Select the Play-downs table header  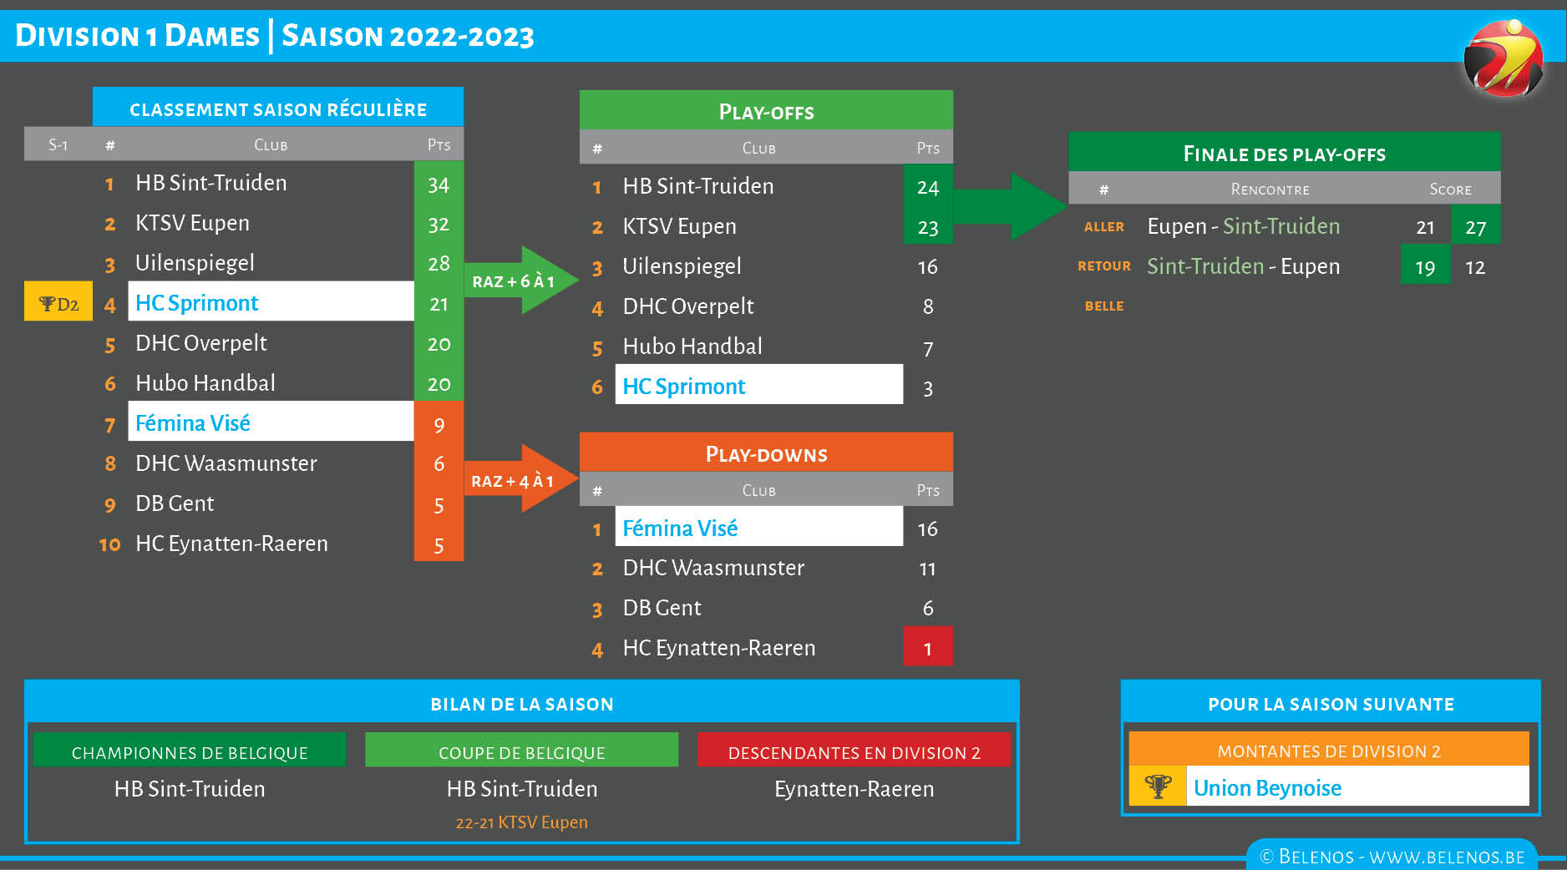point(766,453)
